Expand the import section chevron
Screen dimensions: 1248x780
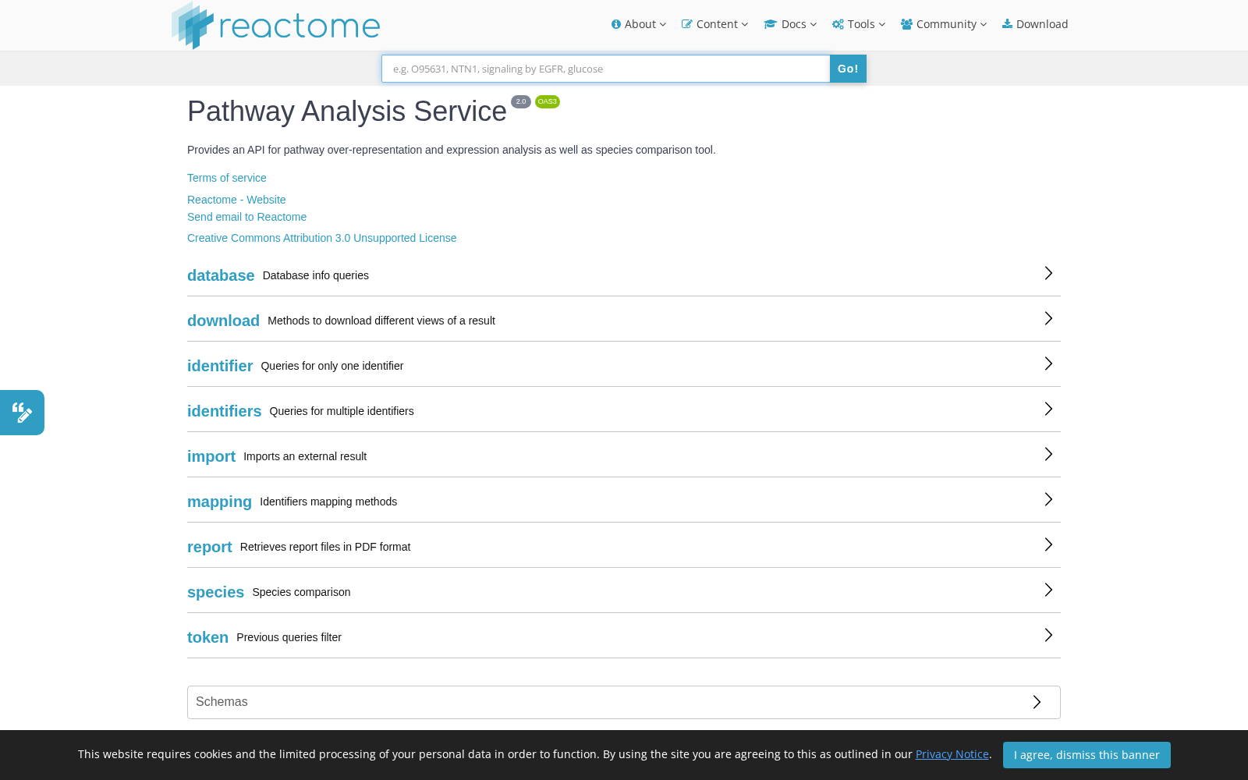pos(1048,454)
